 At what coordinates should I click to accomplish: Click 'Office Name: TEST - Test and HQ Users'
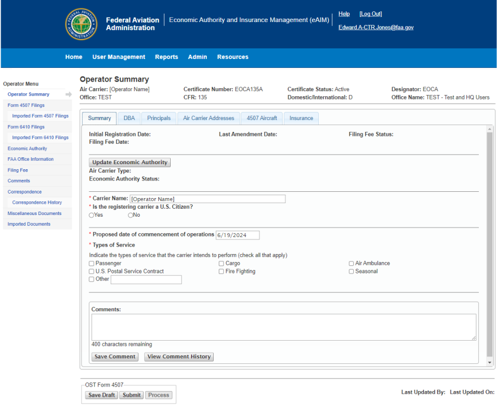[440, 98]
